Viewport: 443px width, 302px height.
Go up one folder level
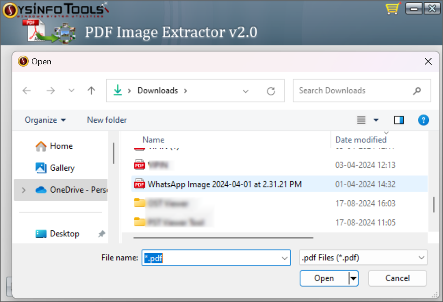point(91,91)
